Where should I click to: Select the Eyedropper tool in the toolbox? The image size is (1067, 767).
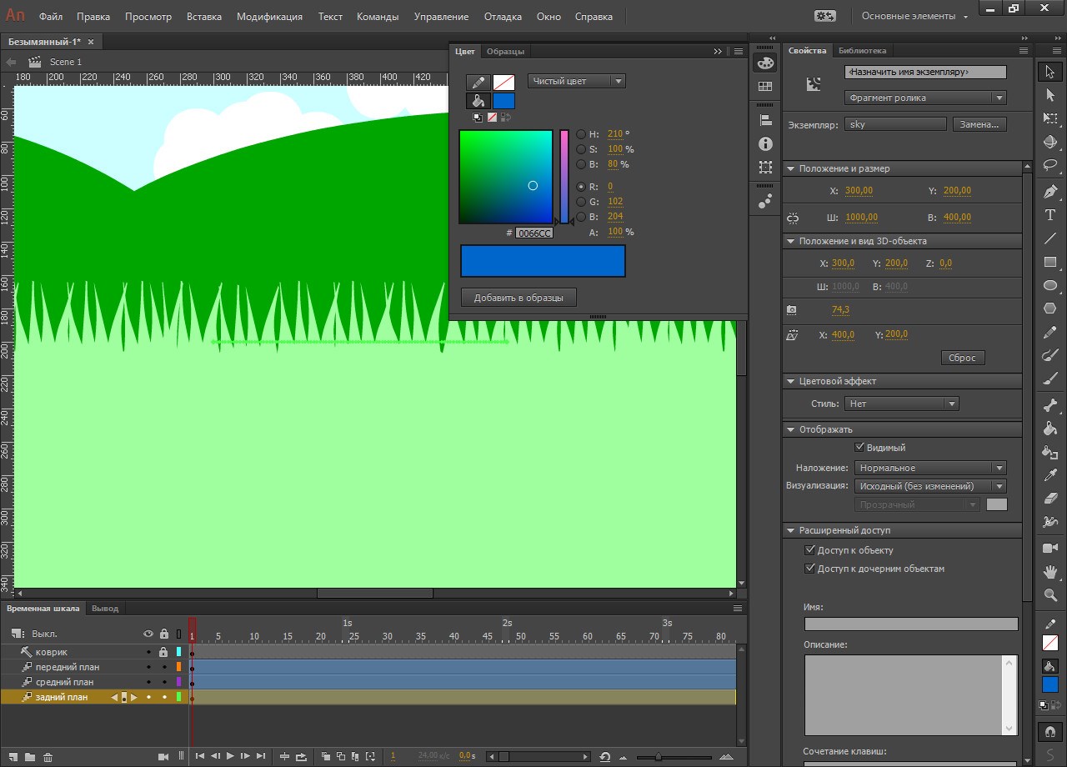[x=1050, y=475]
